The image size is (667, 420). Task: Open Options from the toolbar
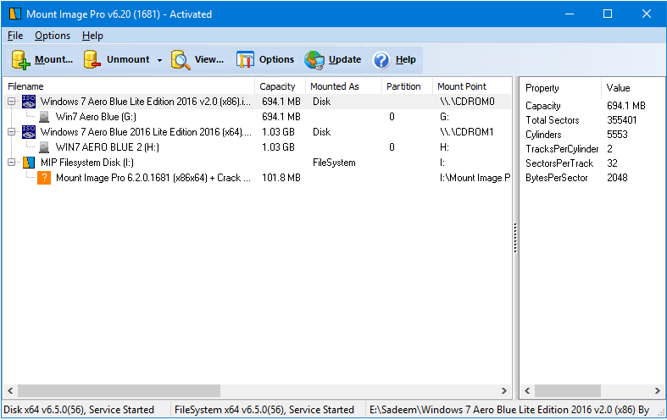(265, 59)
